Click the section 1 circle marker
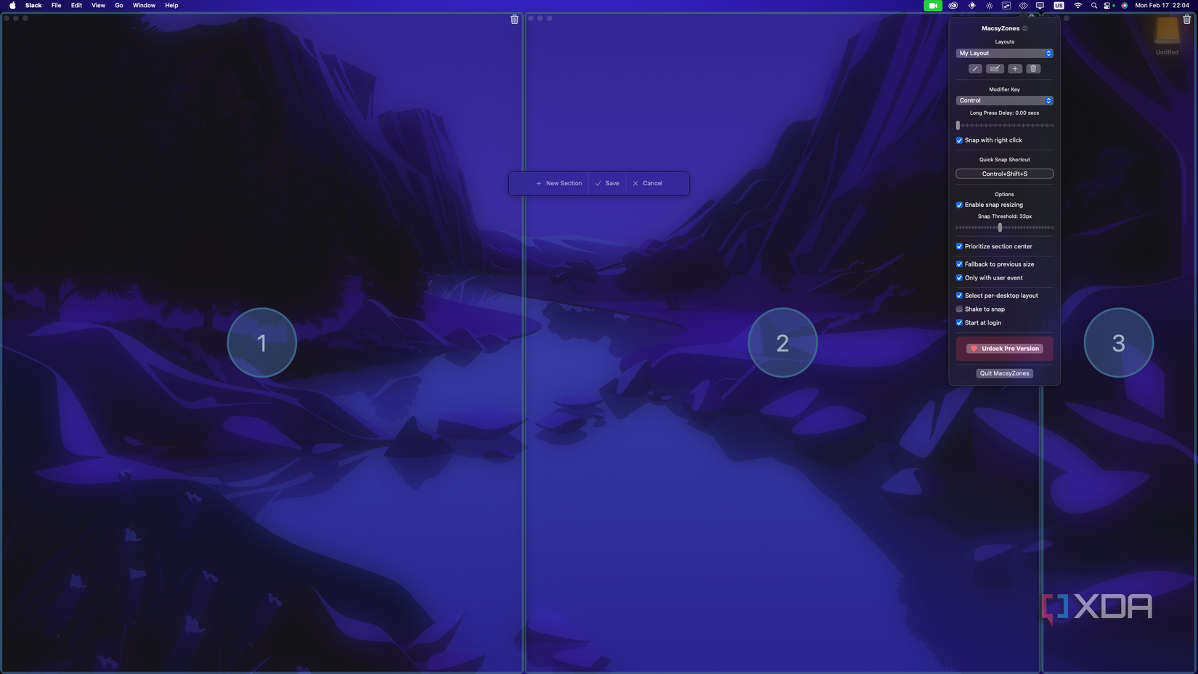The image size is (1198, 674). 262,343
